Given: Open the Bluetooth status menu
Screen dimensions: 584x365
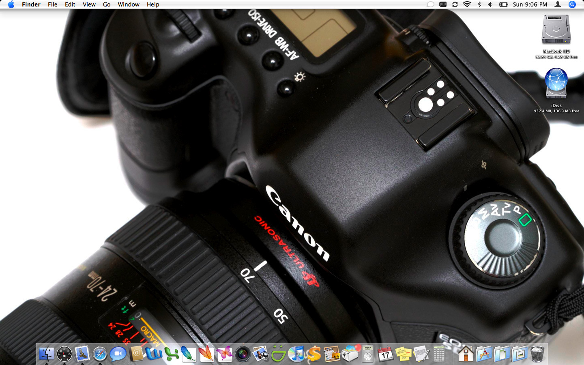Looking at the screenshot, I should [479, 4].
